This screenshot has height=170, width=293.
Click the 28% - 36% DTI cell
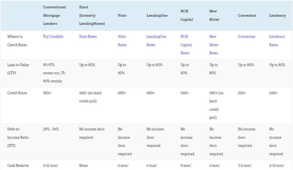tap(51, 129)
